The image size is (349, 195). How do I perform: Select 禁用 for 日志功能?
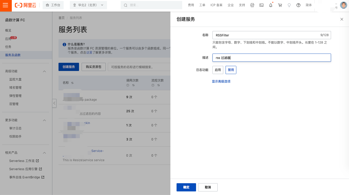pyautogui.click(x=231, y=70)
